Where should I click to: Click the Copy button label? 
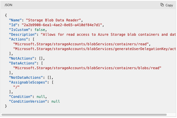pyautogui.click(x=169, y=5)
